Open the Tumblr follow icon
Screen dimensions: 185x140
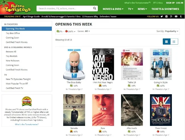(181, 16)
